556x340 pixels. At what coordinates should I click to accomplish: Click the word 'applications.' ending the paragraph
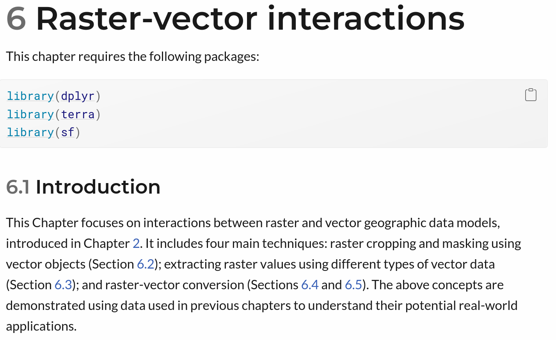click(x=41, y=326)
